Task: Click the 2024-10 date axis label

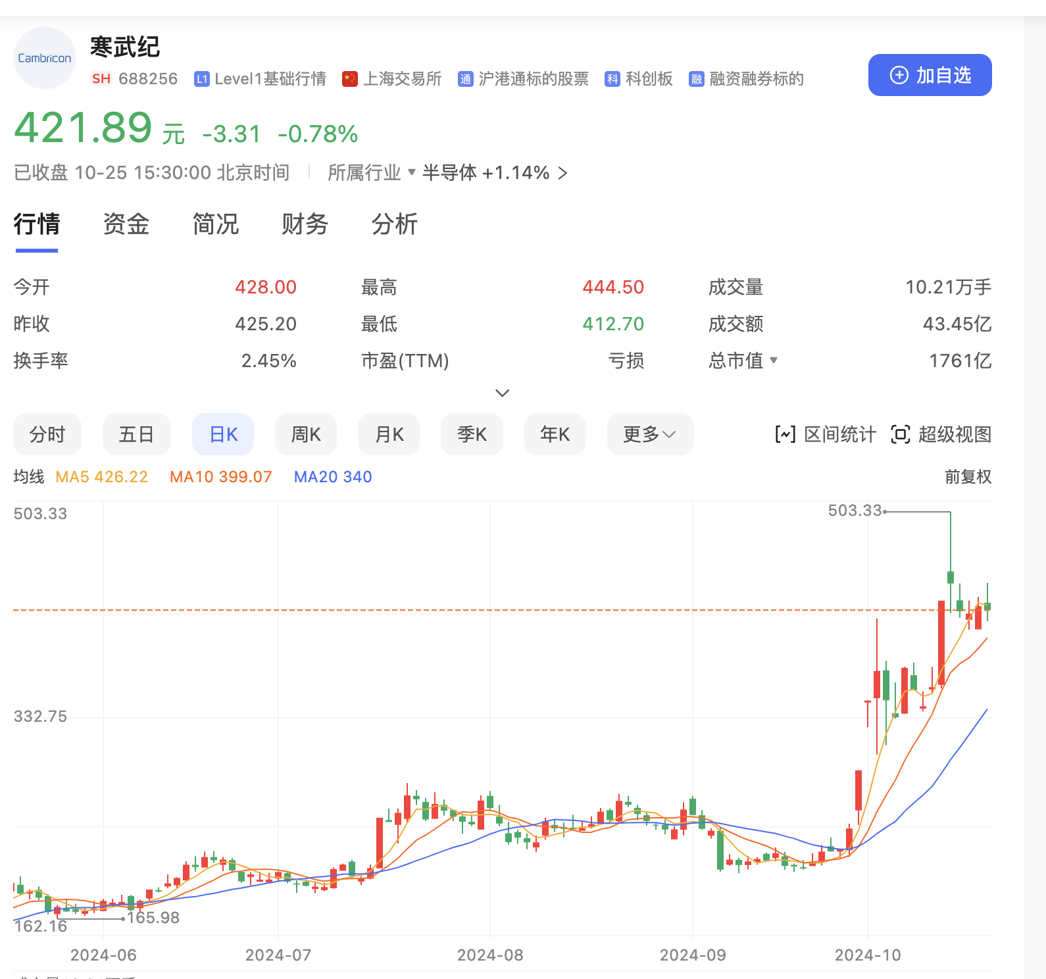Action: (868, 955)
